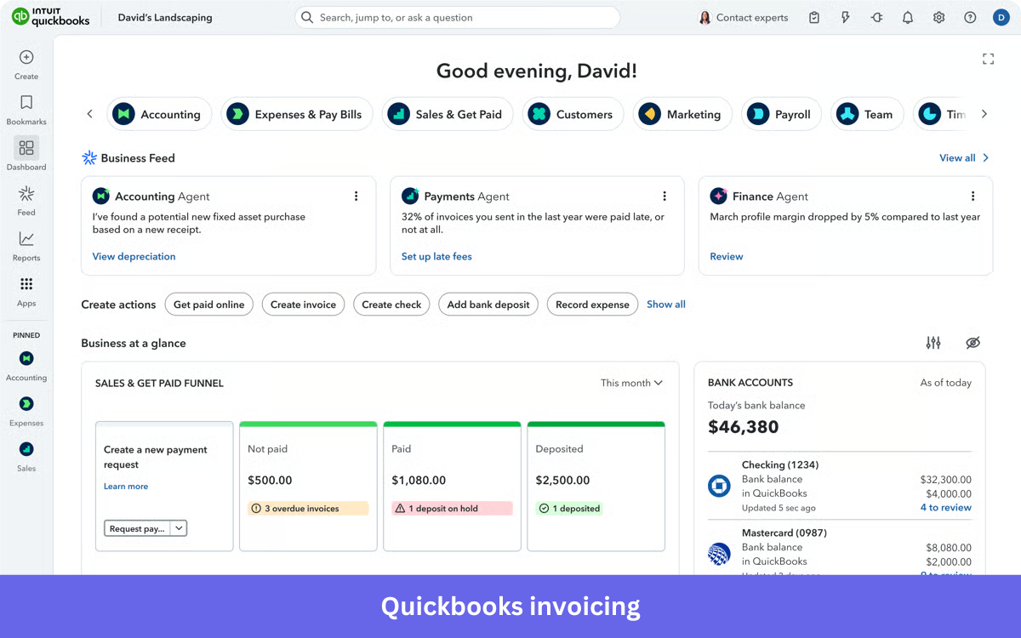Open the Request payment dropdown arrow

(x=179, y=528)
